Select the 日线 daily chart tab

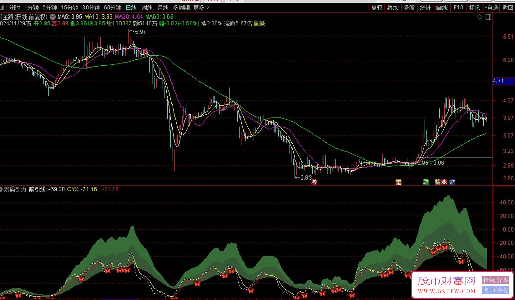pyautogui.click(x=131, y=8)
